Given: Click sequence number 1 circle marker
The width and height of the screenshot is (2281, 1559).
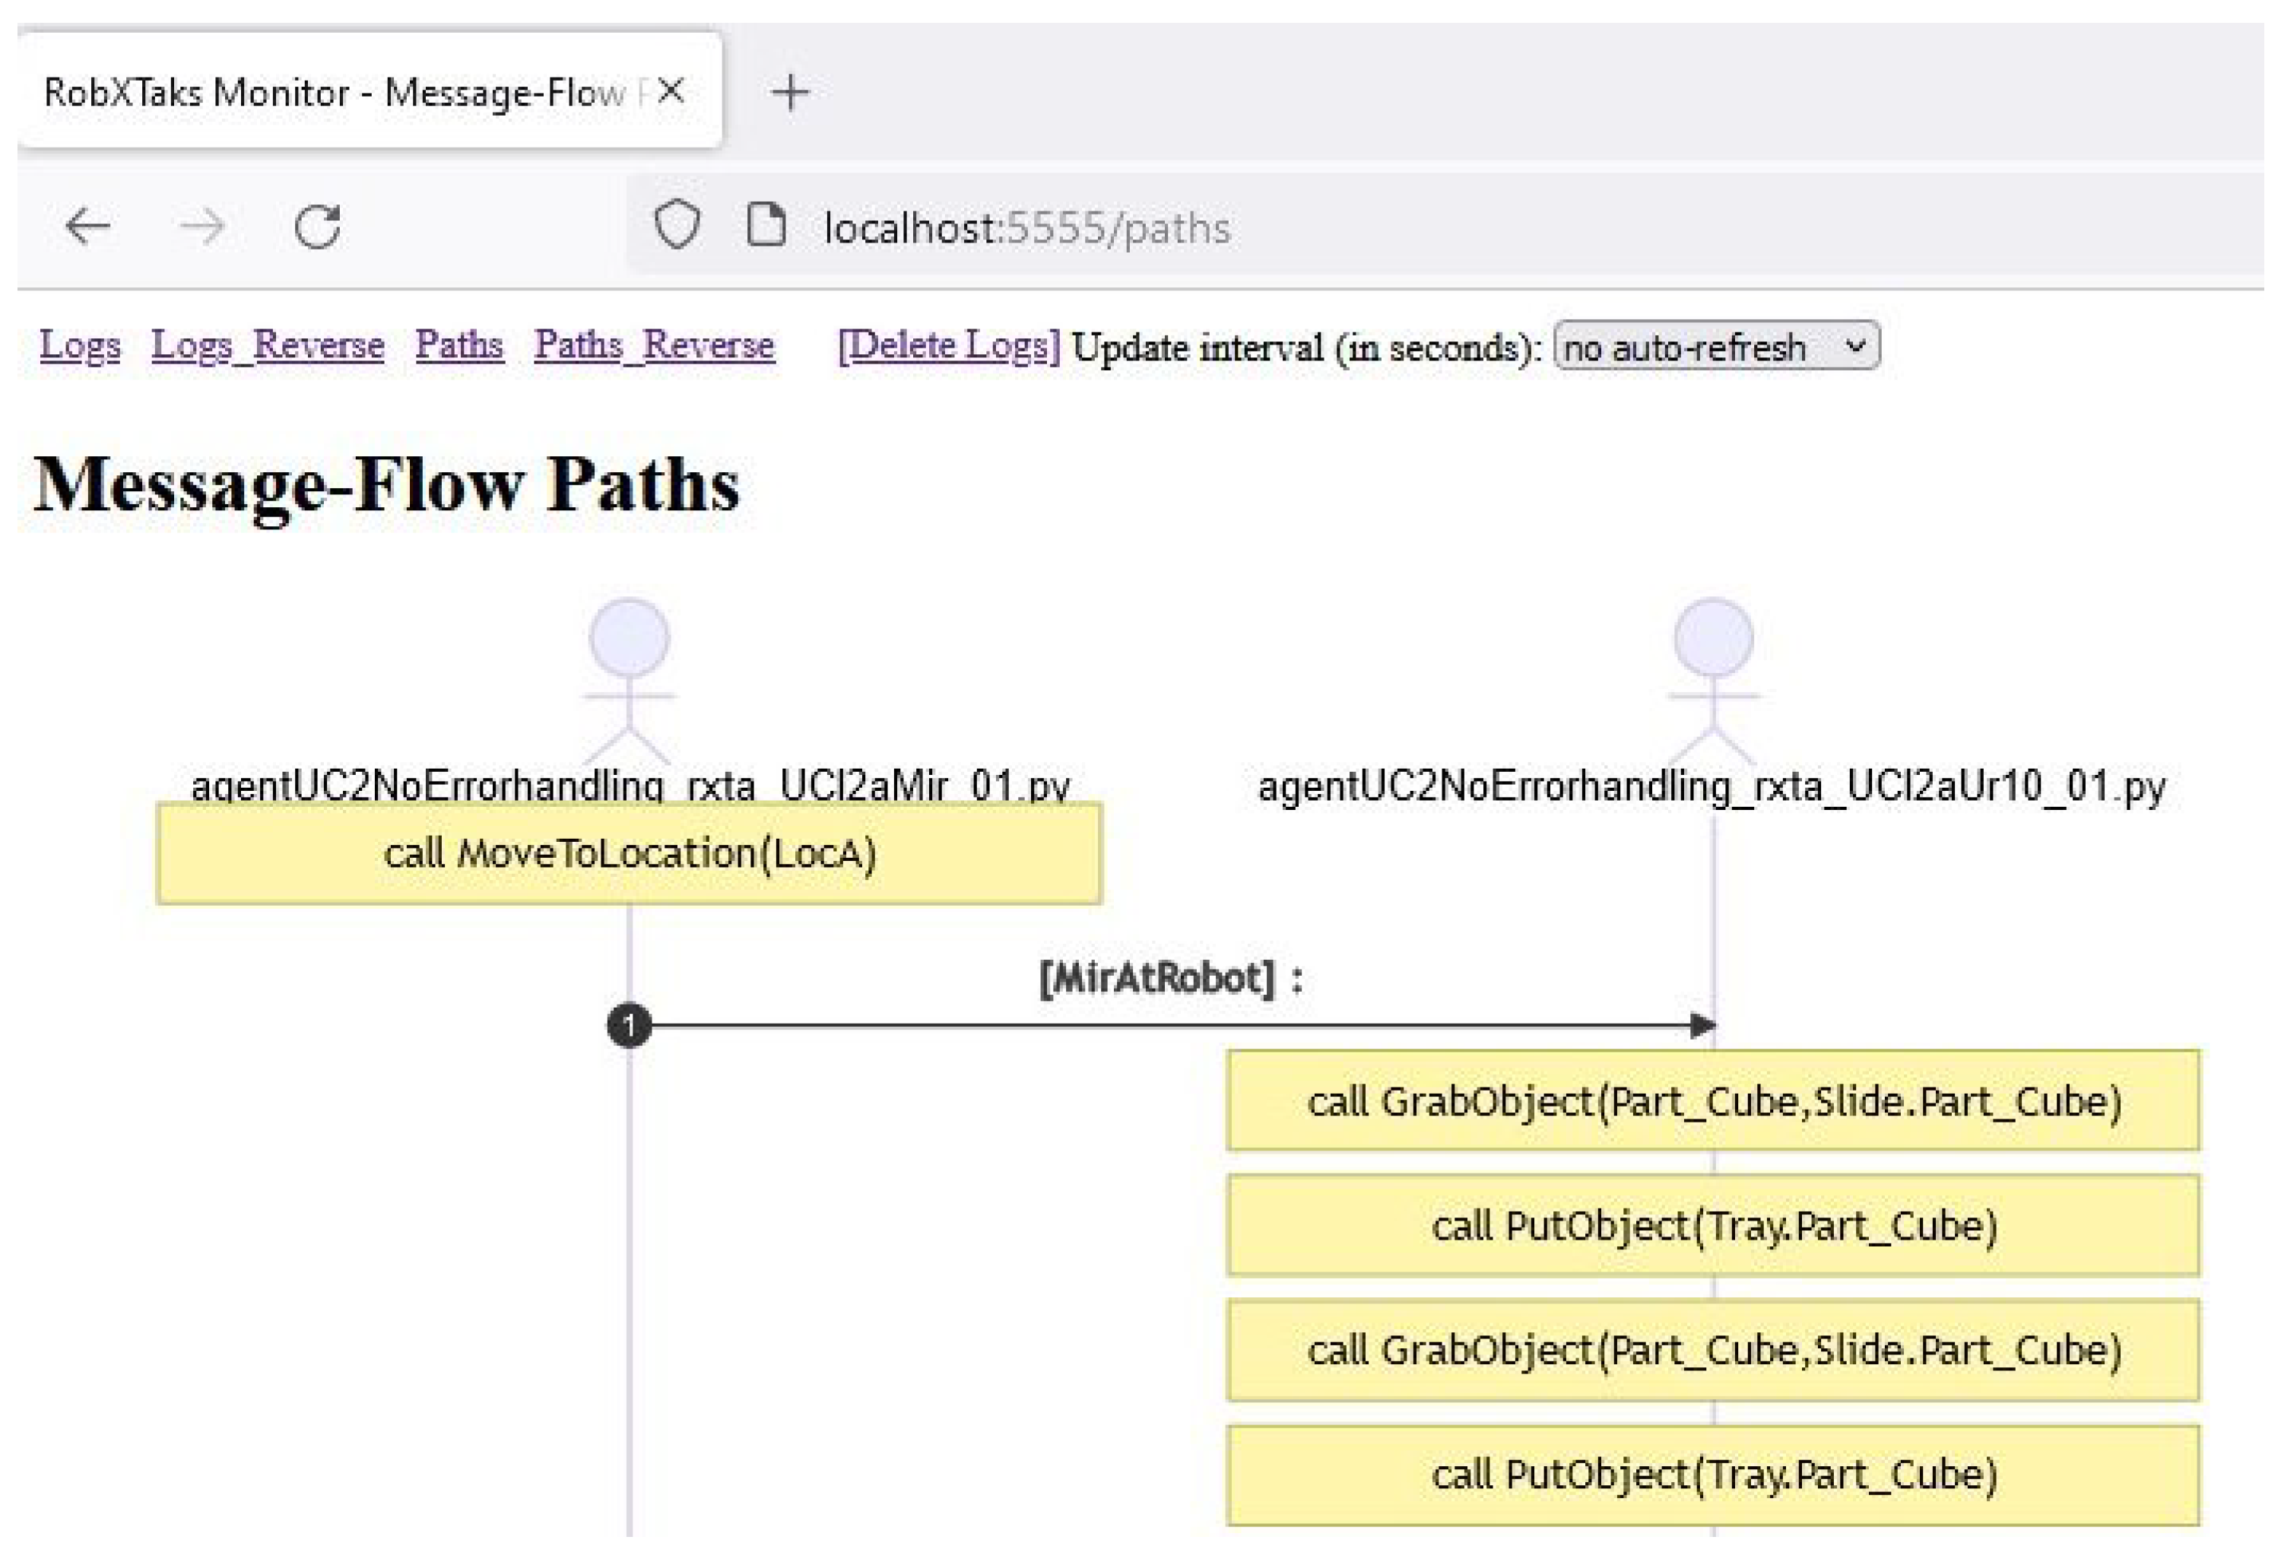Looking at the screenshot, I should (x=629, y=1025).
